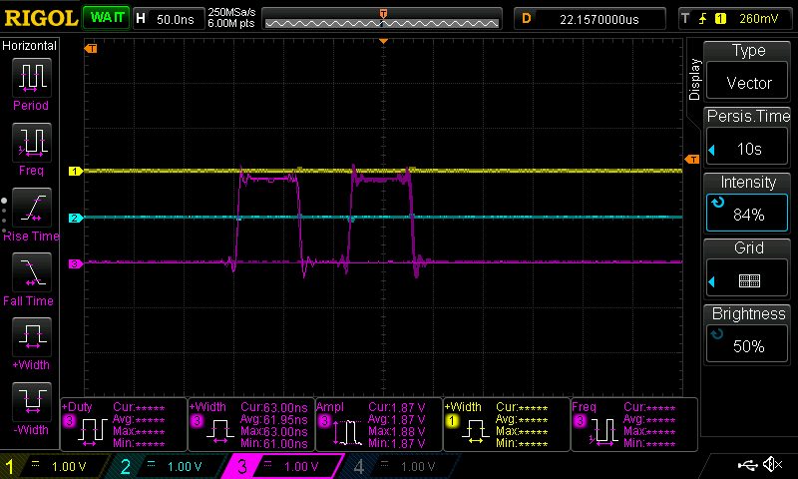Viewport: 798px width, 479px height.
Task: Choose the Fall Time measurement
Action: click(x=30, y=277)
